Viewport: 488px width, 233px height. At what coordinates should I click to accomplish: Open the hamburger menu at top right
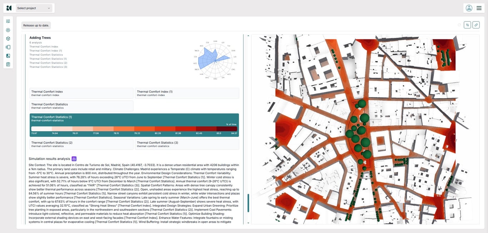(x=479, y=8)
